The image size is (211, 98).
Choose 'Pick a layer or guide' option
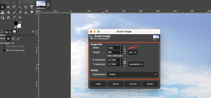pos(13,47)
